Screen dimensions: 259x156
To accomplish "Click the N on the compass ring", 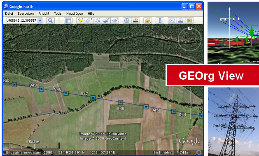I will click(x=190, y=28).
